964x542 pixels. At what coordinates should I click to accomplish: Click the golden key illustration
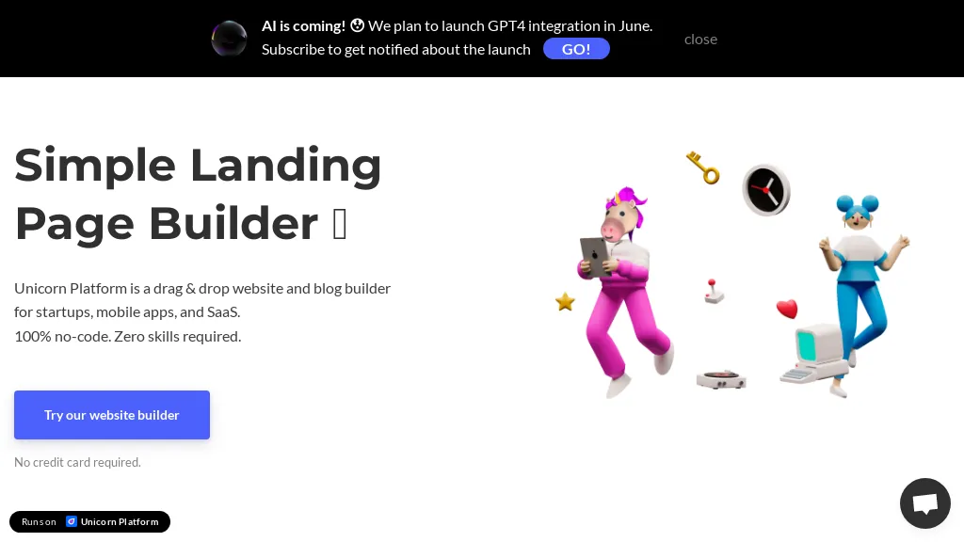point(702,167)
